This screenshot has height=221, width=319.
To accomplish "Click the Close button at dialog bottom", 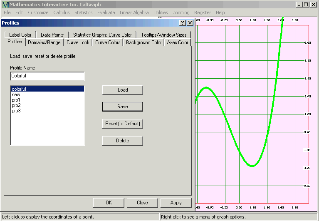I will (142, 203).
